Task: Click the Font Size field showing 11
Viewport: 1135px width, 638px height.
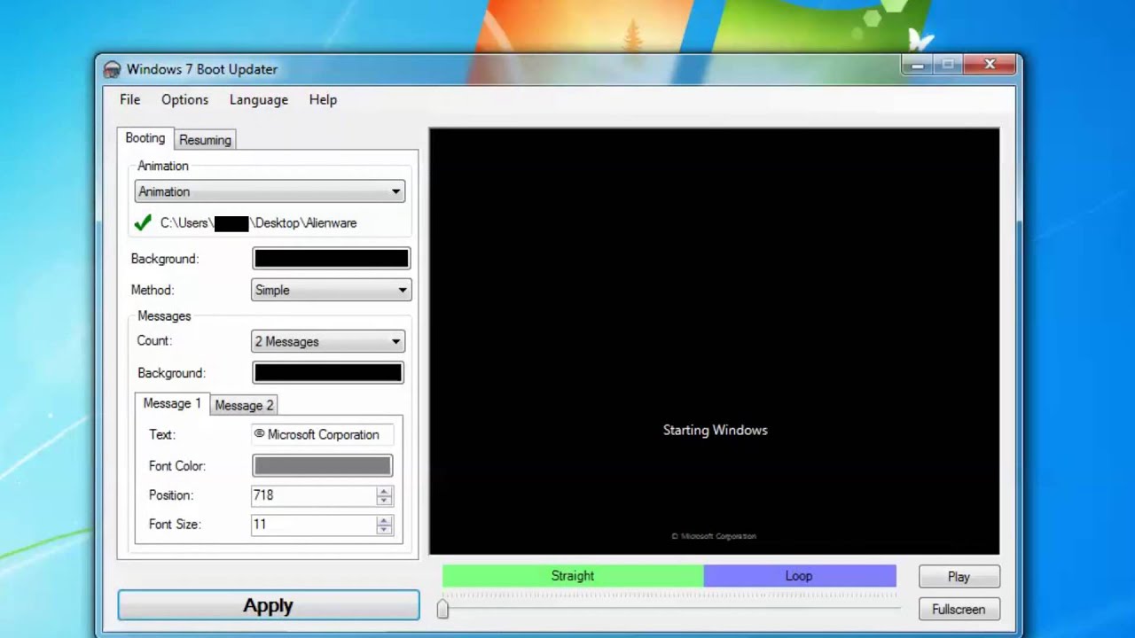Action: click(313, 525)
